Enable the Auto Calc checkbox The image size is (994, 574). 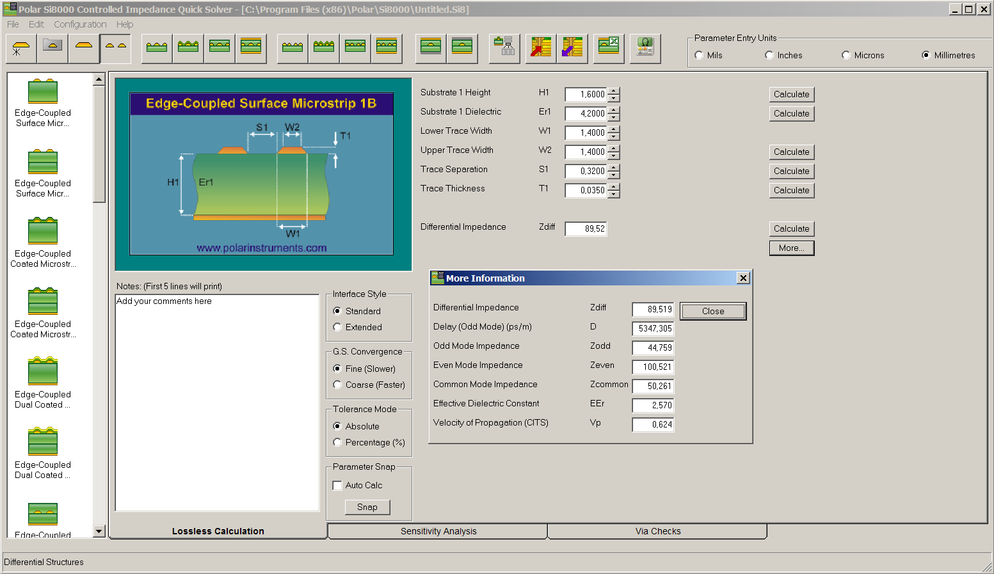click(x=337, y=486)
